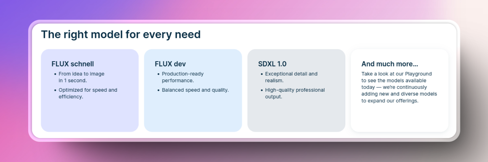
Task: Select 'Balanced speed and quality' bullet text
Action: click(196, 90)
